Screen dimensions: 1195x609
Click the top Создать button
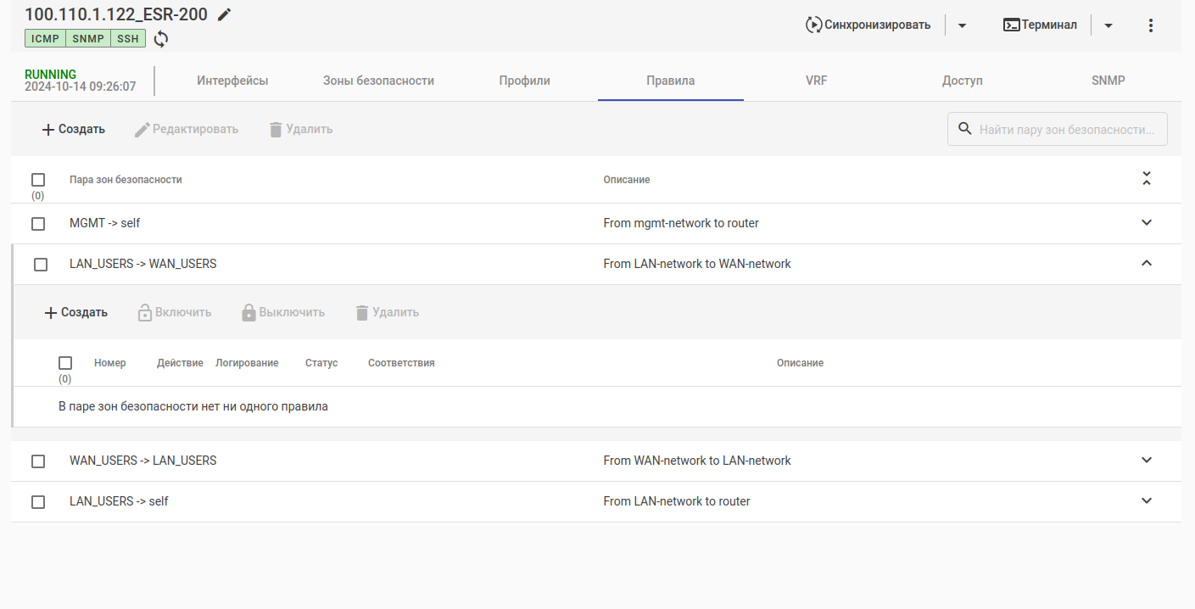74,129
